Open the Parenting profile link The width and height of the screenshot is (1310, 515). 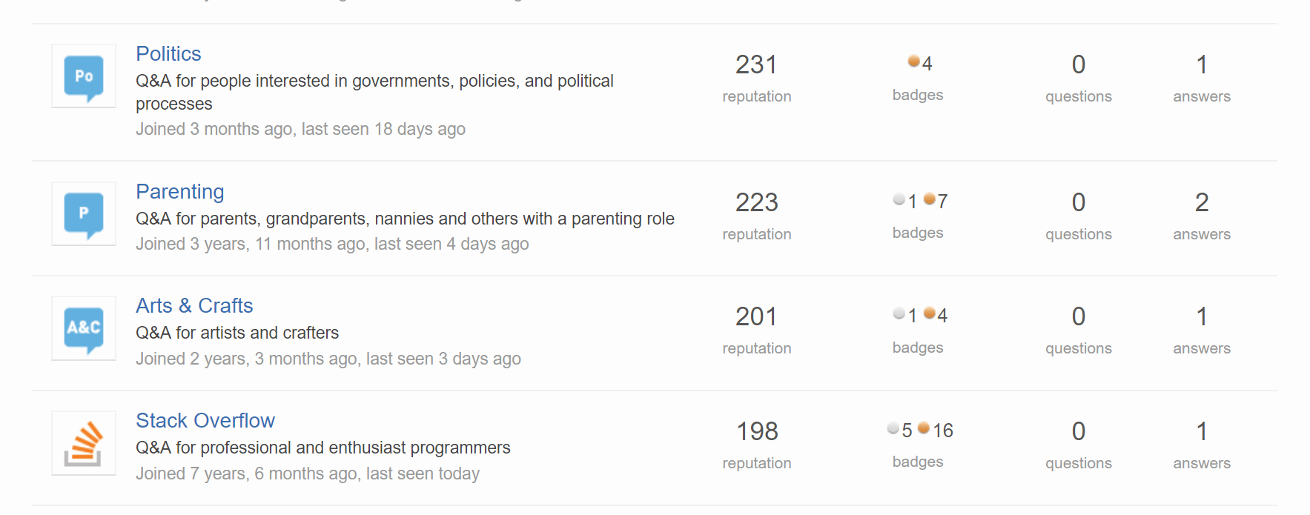[x=180, y=191]
